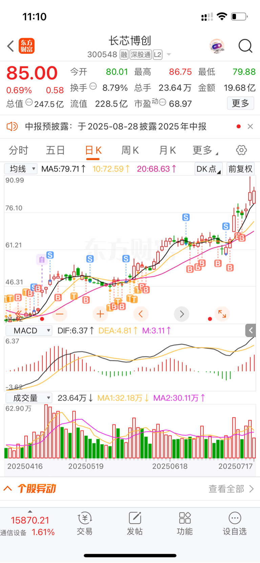Open the AI robot assistant avatar
Screen dimensions: 260x563
click(217, 46)
